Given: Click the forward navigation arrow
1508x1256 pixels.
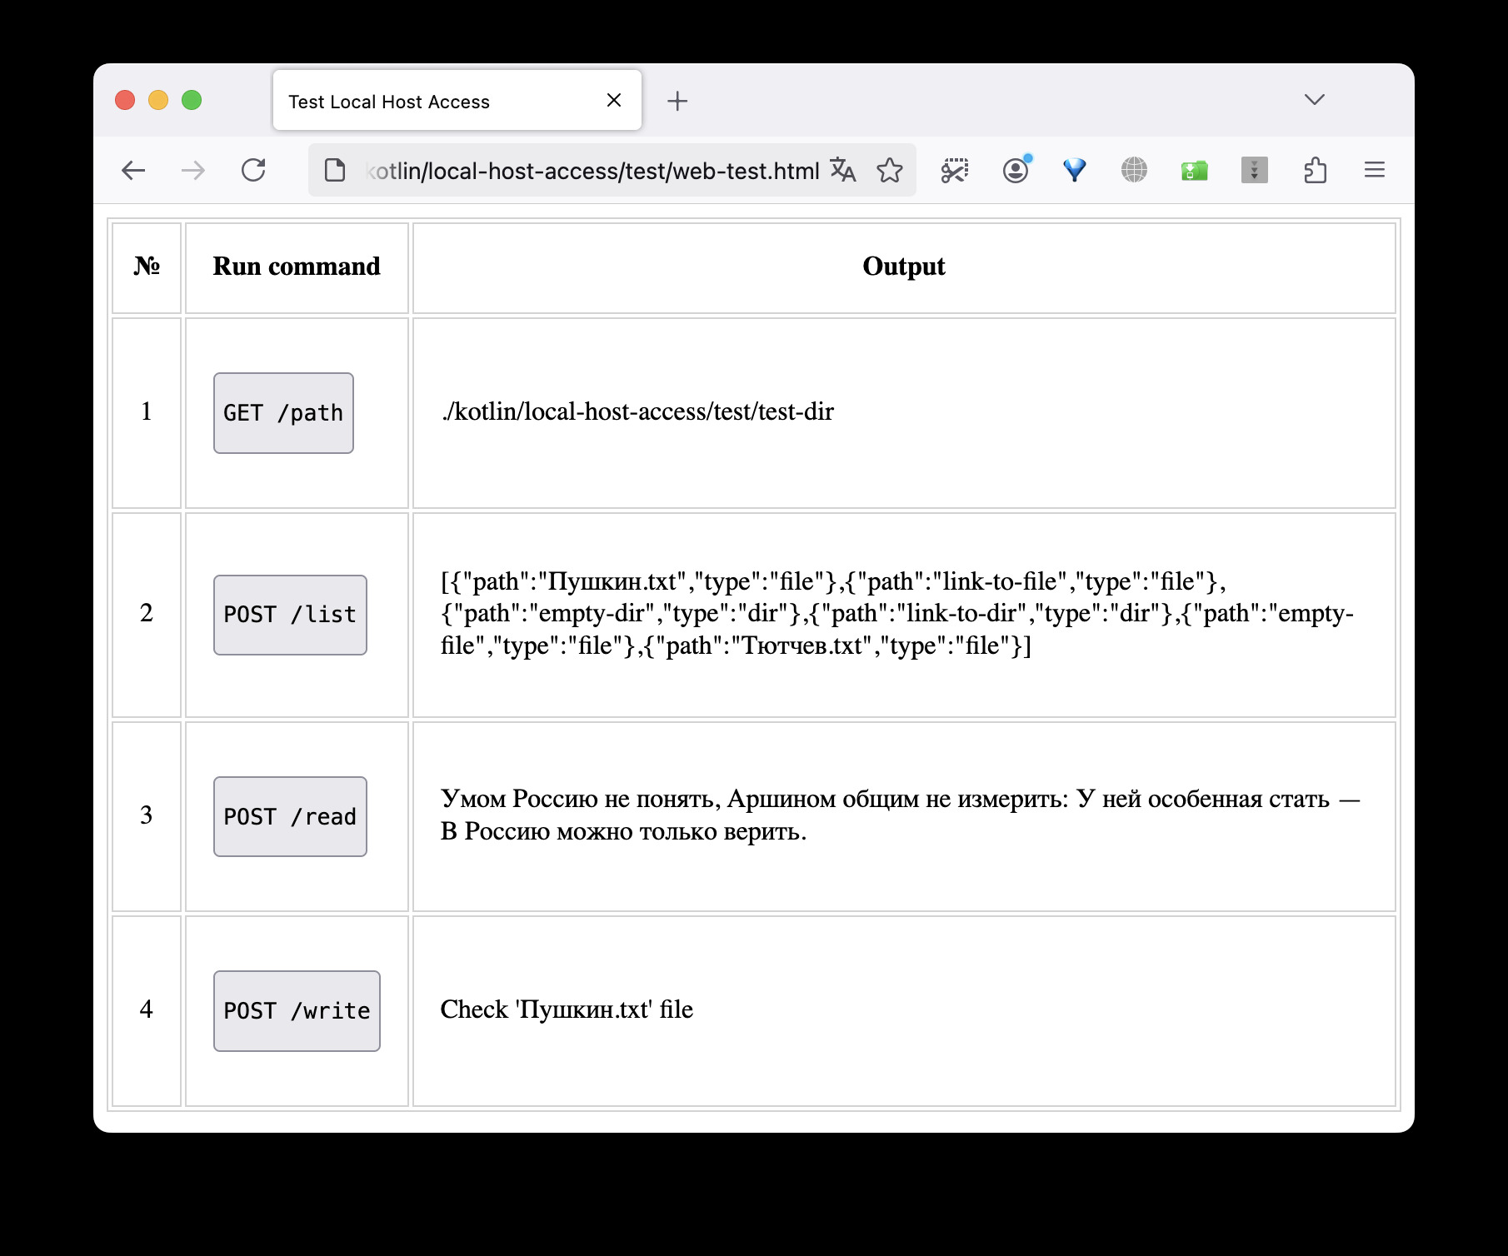Looking at the screenshot, I should (x=192, y=170).
